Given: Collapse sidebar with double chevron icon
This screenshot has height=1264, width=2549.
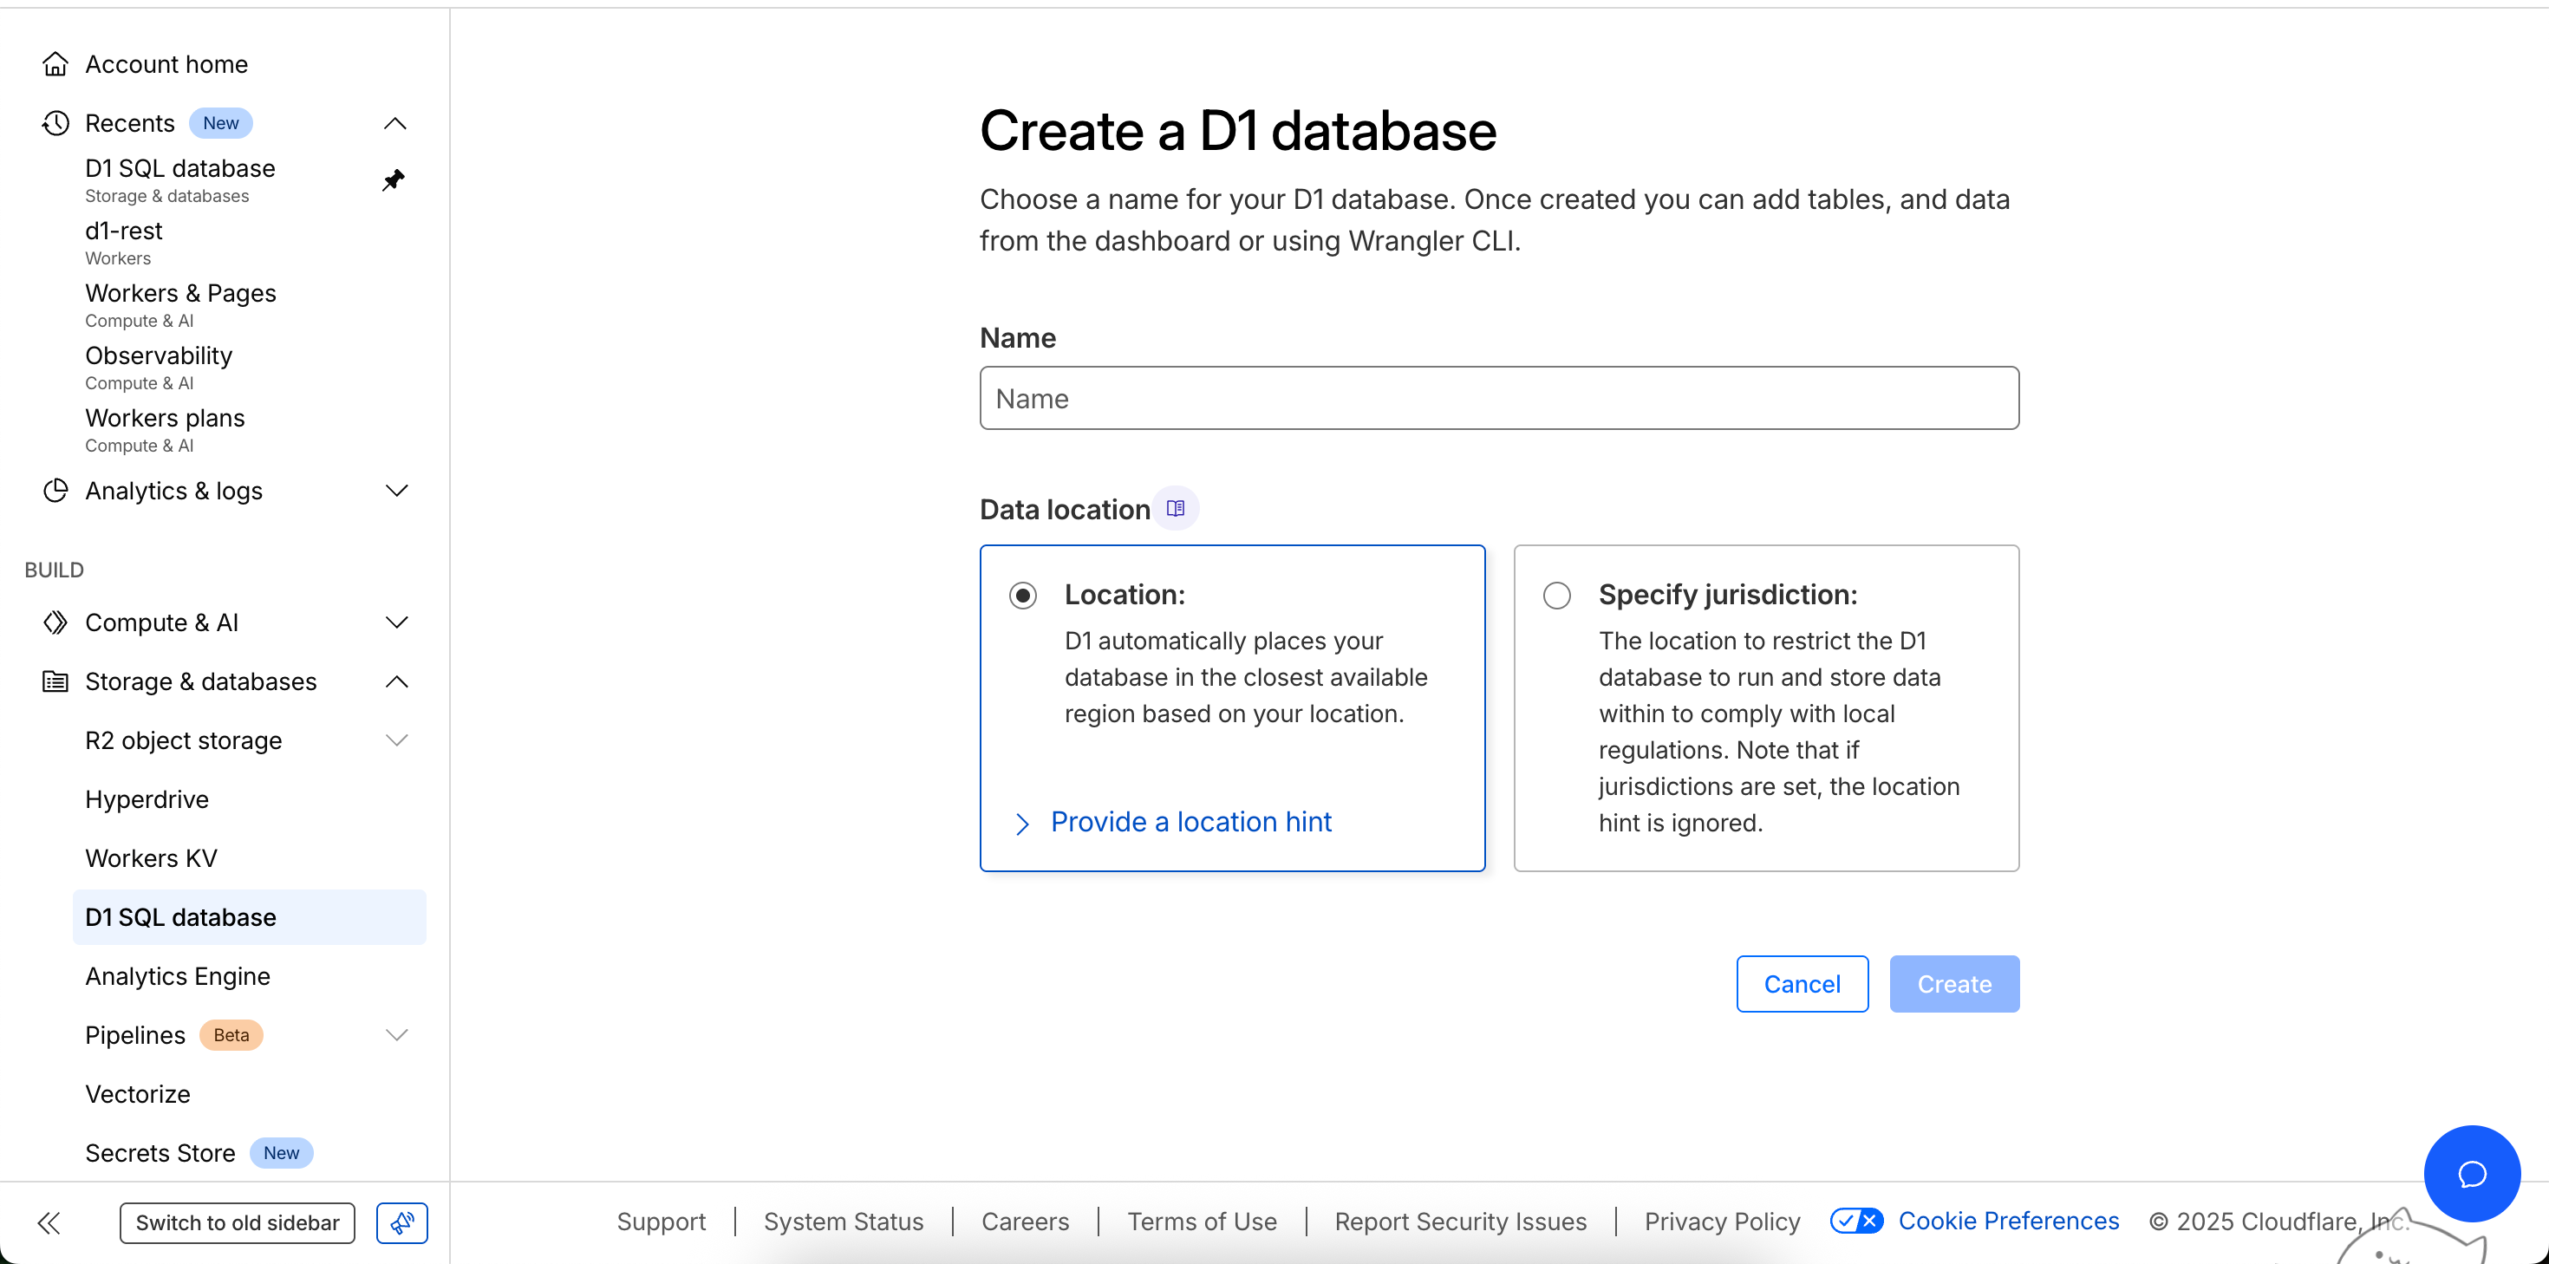Looking at the screenshot, I should pos(49,1222).
